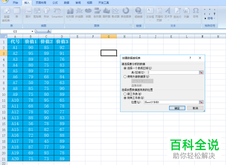Click the PivotTable (数据透视表) ribbon icon

coord(6,14)
